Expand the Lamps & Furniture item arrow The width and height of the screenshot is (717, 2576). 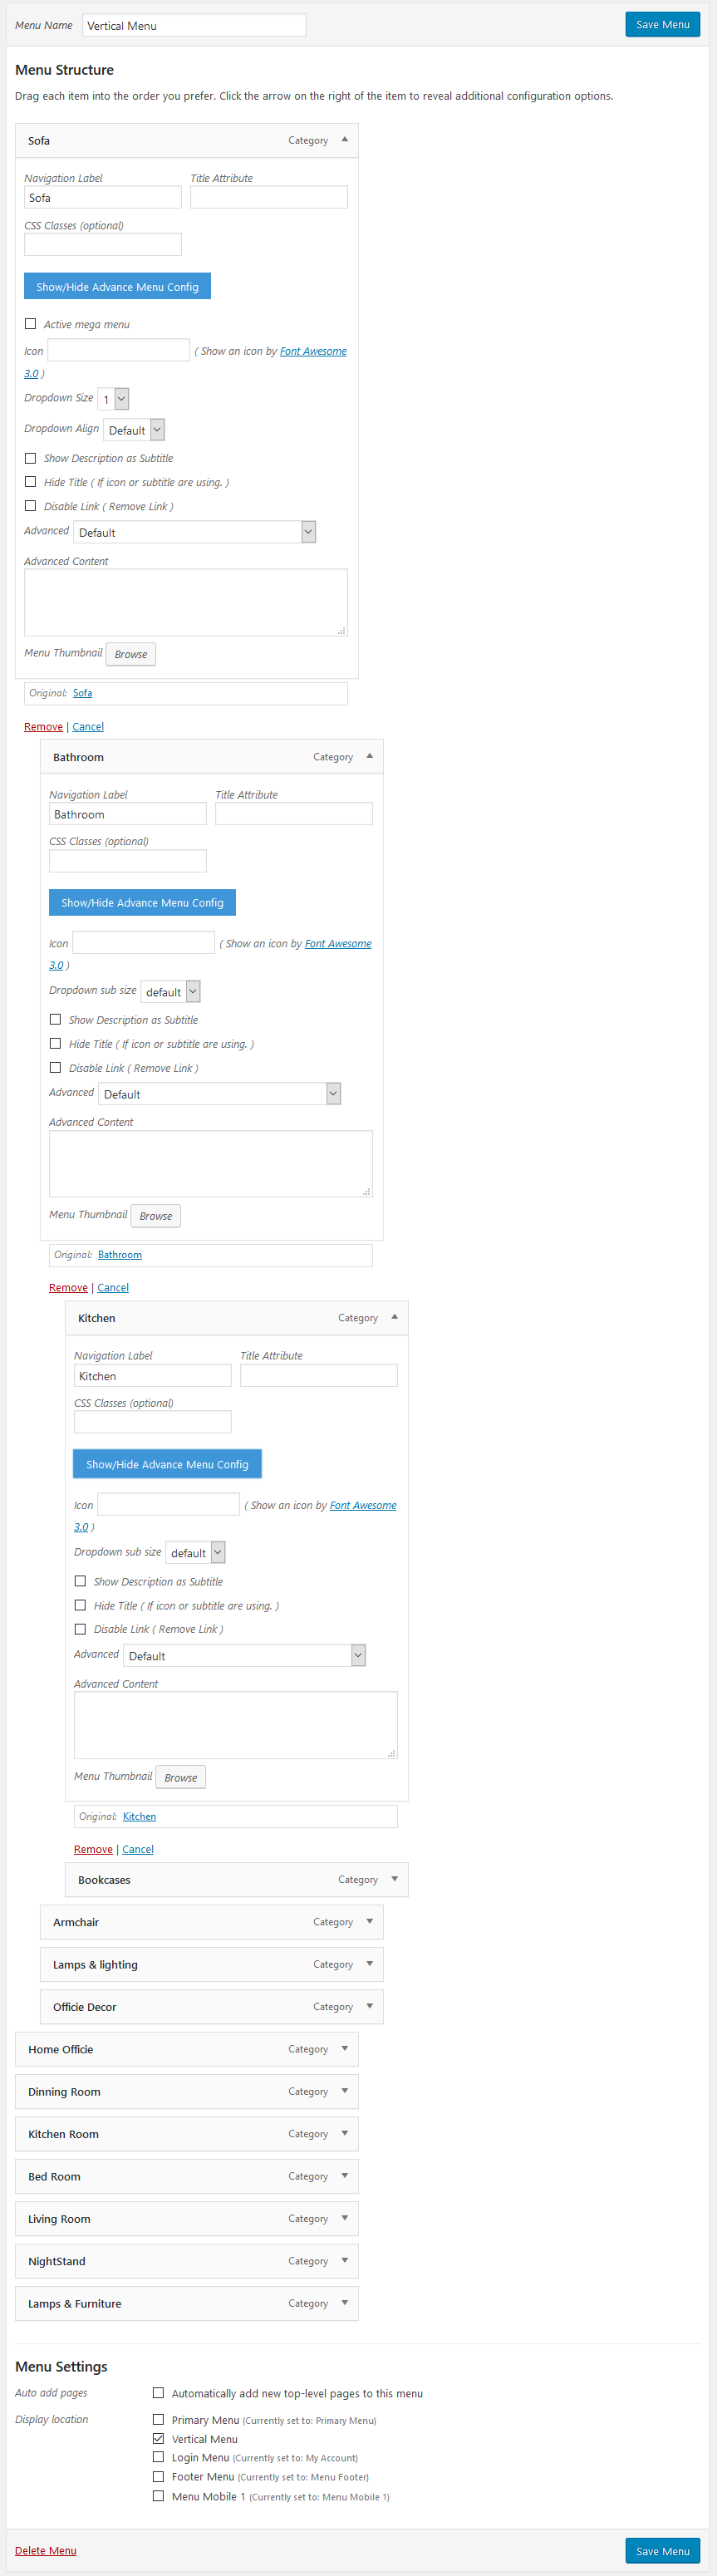(x=345, y=2302)
